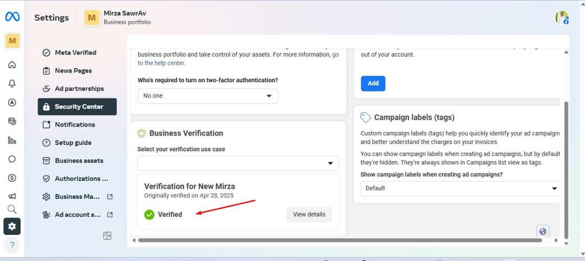Collapse the settings navigation panel icon

point(107,236)
